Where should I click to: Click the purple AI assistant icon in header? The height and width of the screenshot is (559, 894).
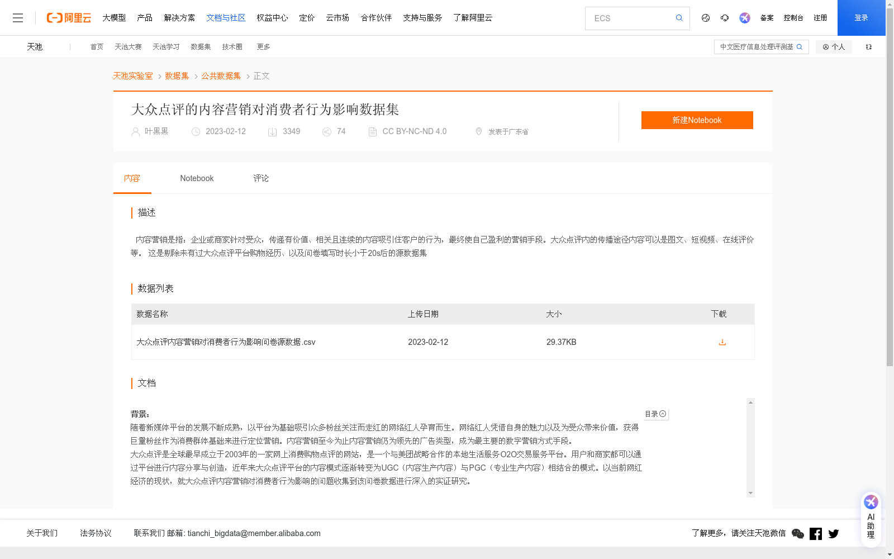[745, 18]
